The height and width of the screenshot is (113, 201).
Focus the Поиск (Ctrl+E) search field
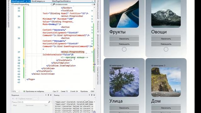[x=30, y=102]
